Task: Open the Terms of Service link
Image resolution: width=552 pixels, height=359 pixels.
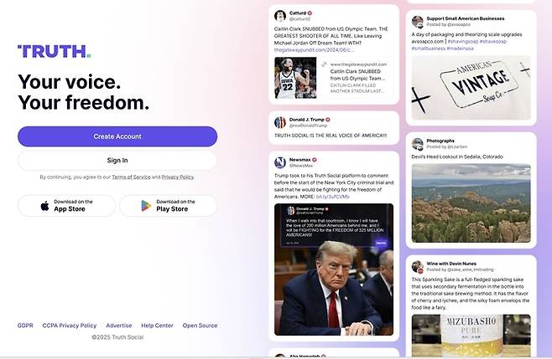Action: point(131,177)
